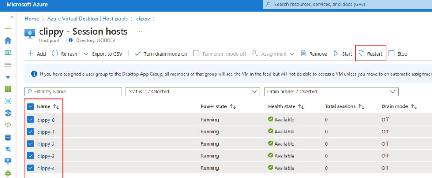The height and width of the screenshot is (178, 432).
Task: Uncheck the clippy-3 checkbox
Action: 30,156
